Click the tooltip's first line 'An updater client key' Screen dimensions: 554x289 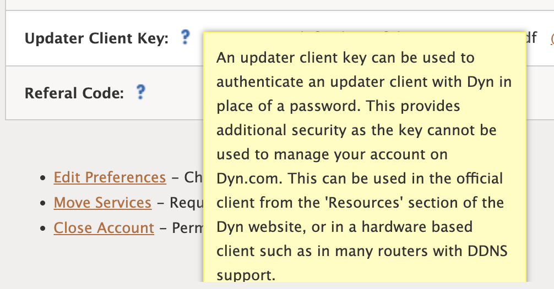[291, 58]
